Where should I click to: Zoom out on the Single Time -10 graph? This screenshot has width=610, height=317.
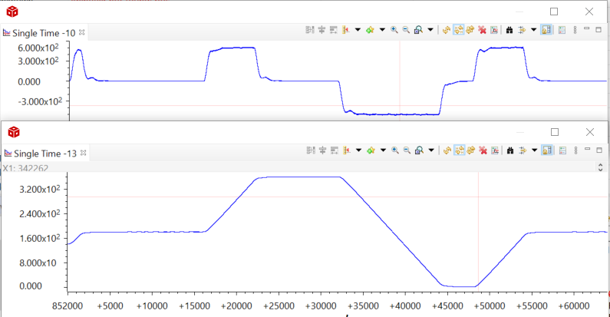click(x=406, y=31)
